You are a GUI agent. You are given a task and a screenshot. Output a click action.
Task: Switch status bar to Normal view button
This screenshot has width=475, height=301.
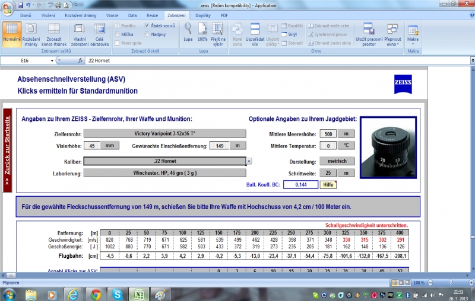(395, 283)
